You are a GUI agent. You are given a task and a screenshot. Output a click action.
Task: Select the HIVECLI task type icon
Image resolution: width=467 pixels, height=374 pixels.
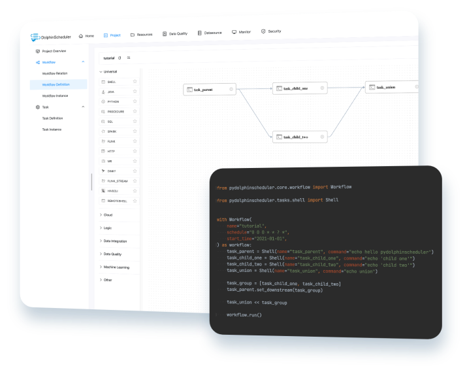click(x=103, y=190)
